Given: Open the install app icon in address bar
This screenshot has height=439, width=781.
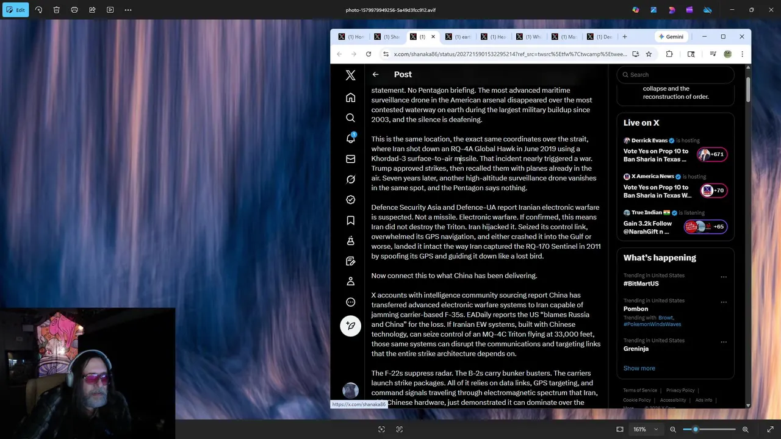Looking at the screenshot, I should pyautogui.click(x=635, y=54).
